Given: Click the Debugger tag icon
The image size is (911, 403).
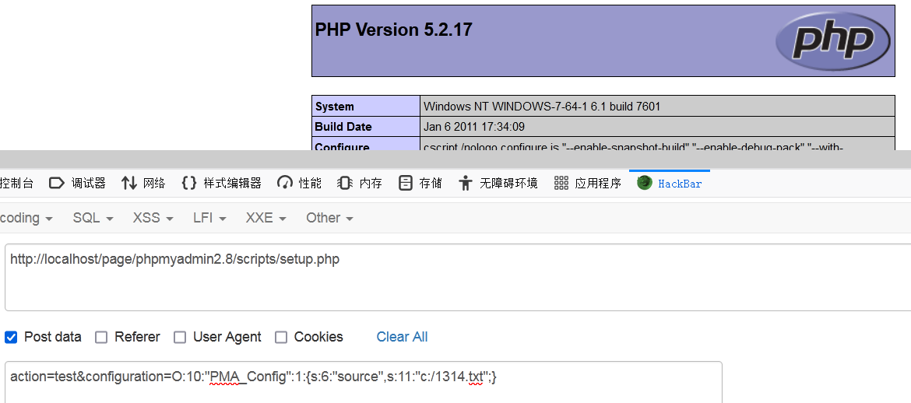Looking at the screenshot, I should pos(56,184).
